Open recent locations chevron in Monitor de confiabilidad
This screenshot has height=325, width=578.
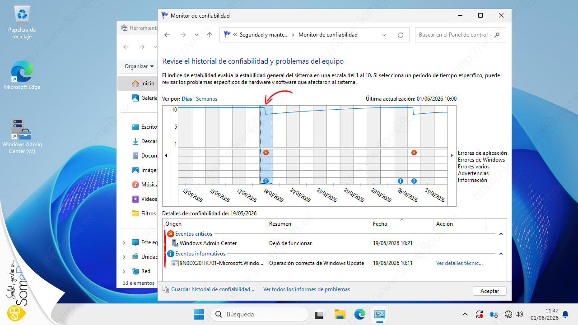click(x=196, y=35)
